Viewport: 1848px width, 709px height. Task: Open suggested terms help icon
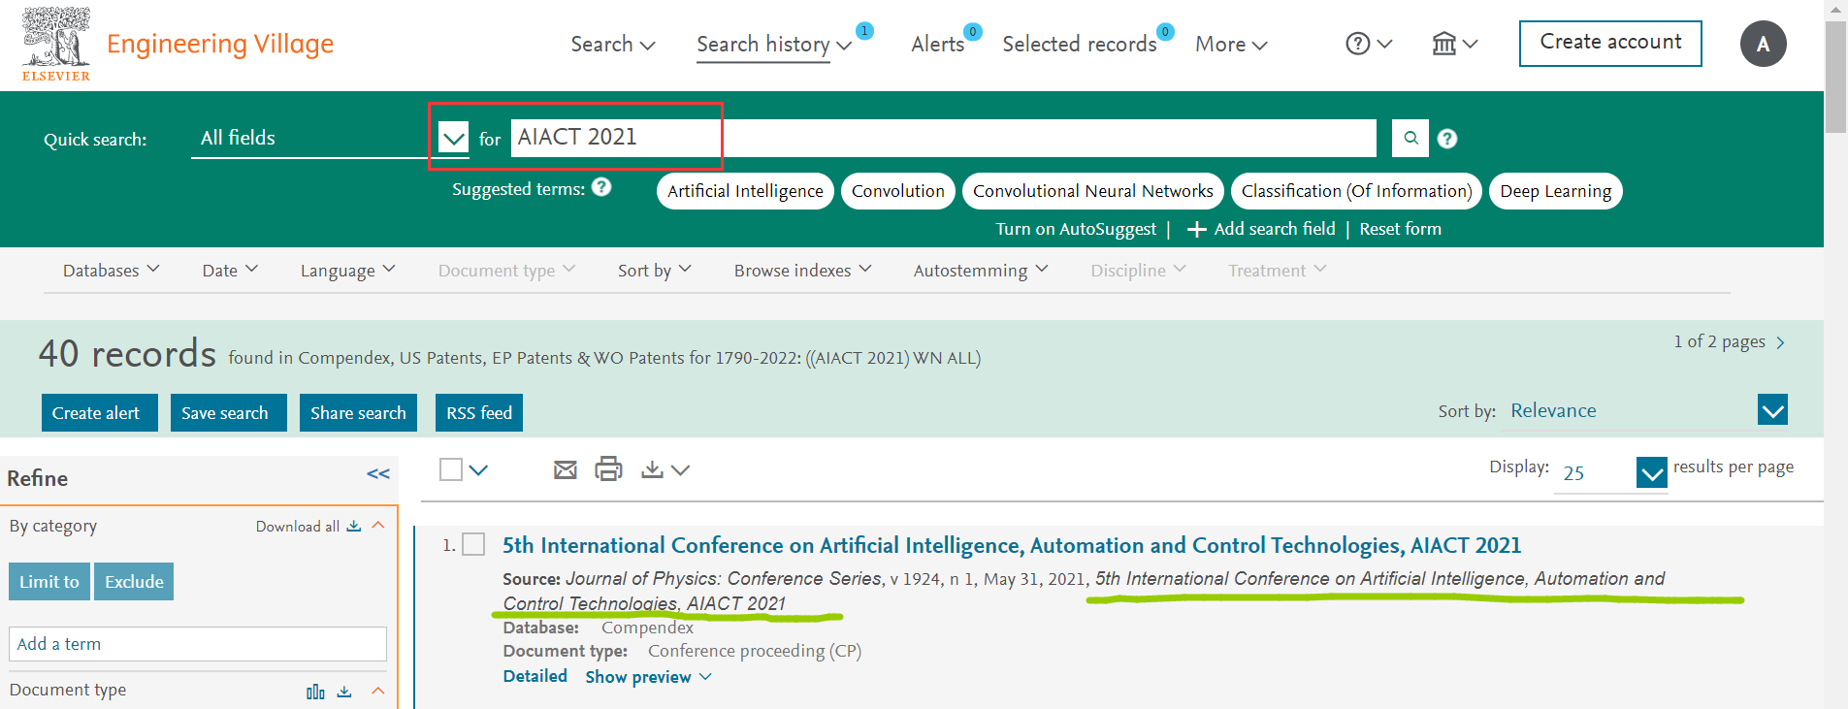(601, 187)
